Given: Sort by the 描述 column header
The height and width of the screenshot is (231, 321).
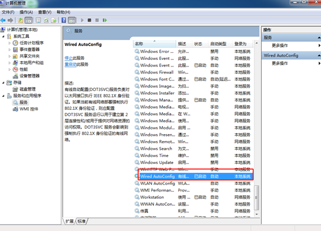Looking at the screenshot, I should [x=184, y=43].
